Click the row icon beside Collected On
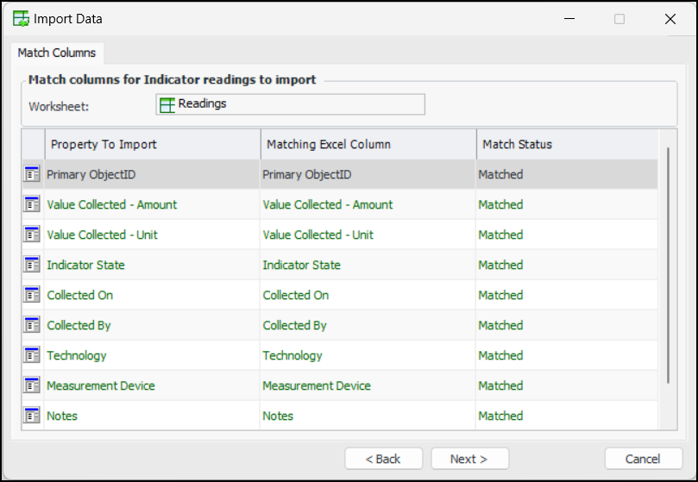 click(x=32, y=295)
